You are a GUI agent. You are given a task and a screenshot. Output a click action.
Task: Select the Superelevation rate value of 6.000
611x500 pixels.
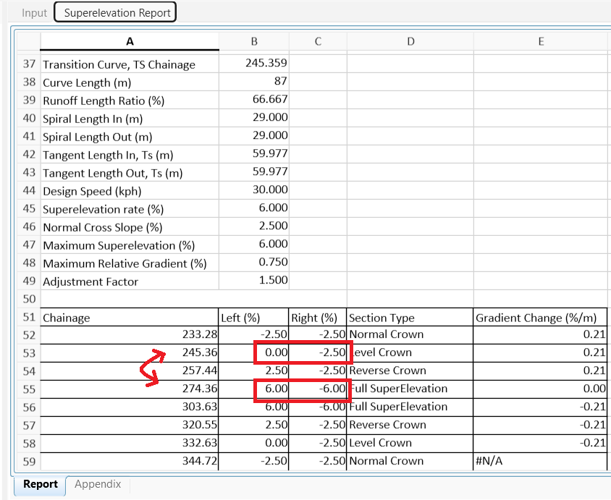pyautogui.click(x=253, y=208)
